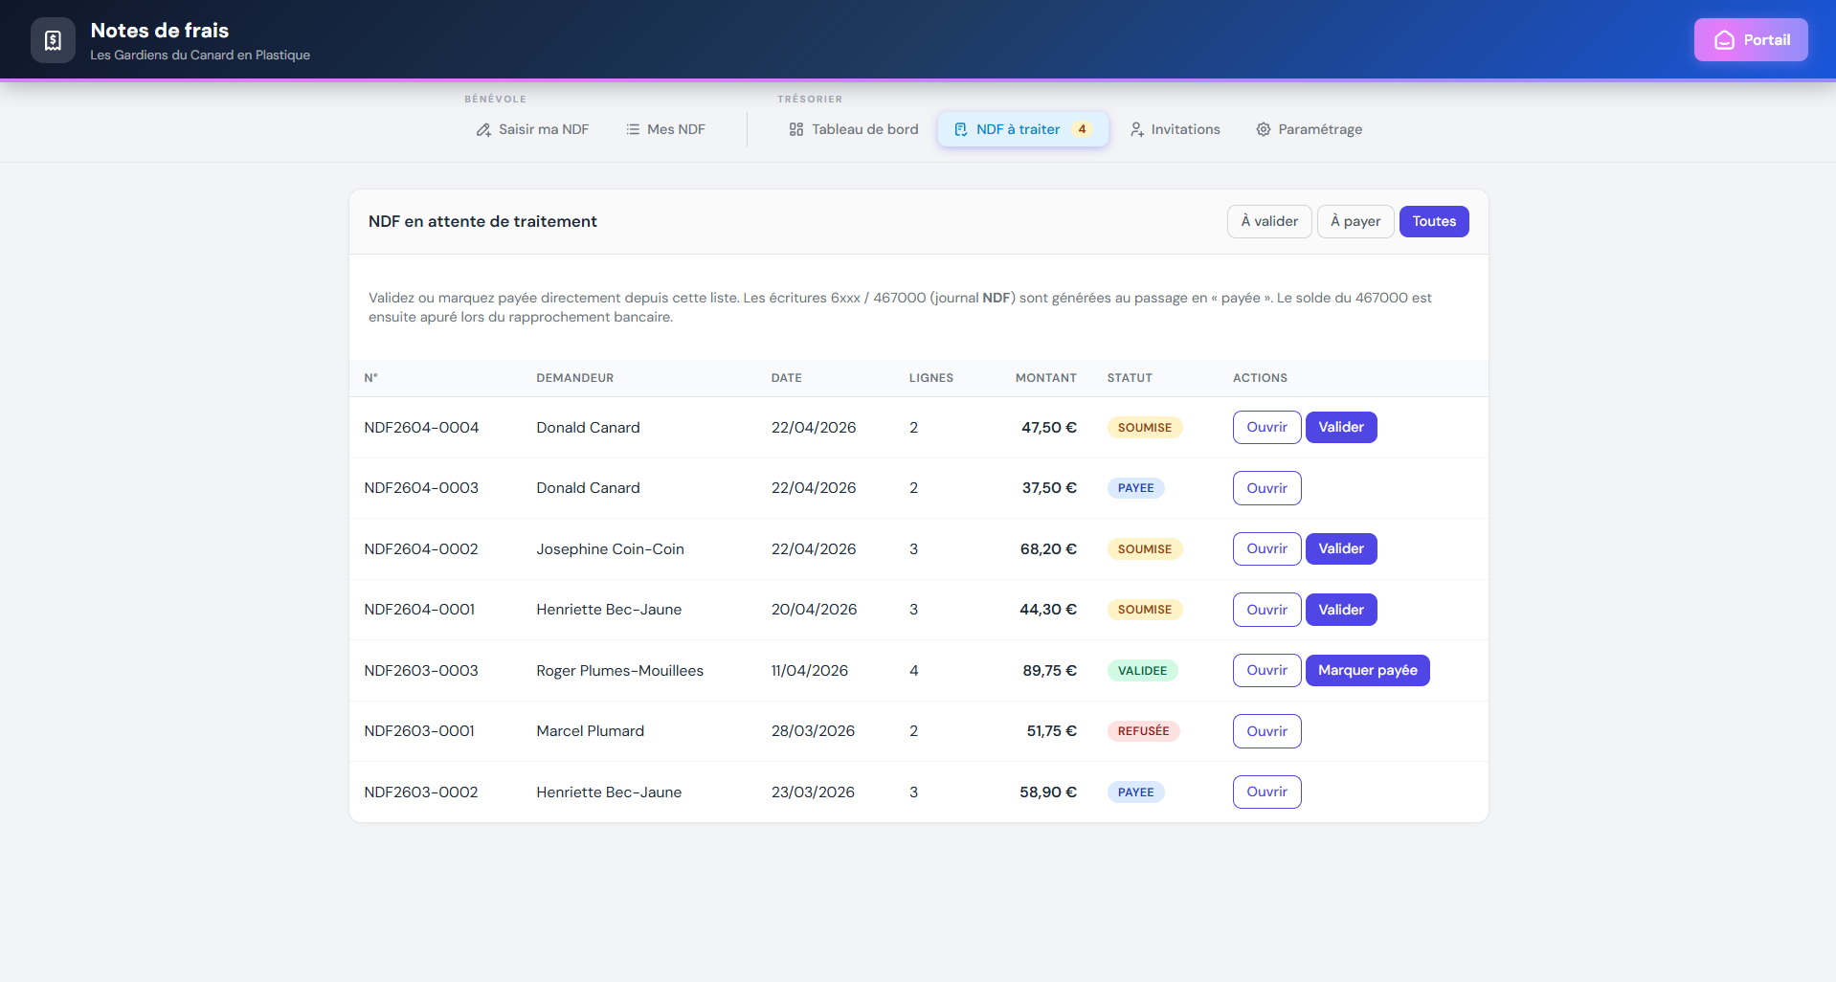The height and width of the screenshot is (982, 1836).
Task: Click the house icon inside the Portail button
Action: (x=1724, y=39)
